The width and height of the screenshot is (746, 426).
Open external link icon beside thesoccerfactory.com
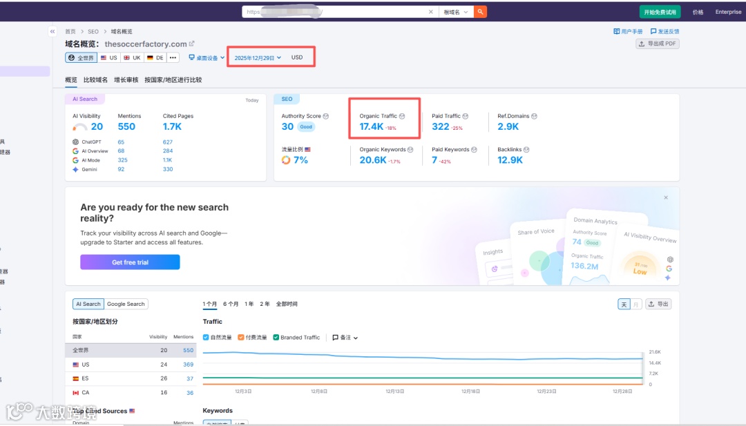[192, 43]
